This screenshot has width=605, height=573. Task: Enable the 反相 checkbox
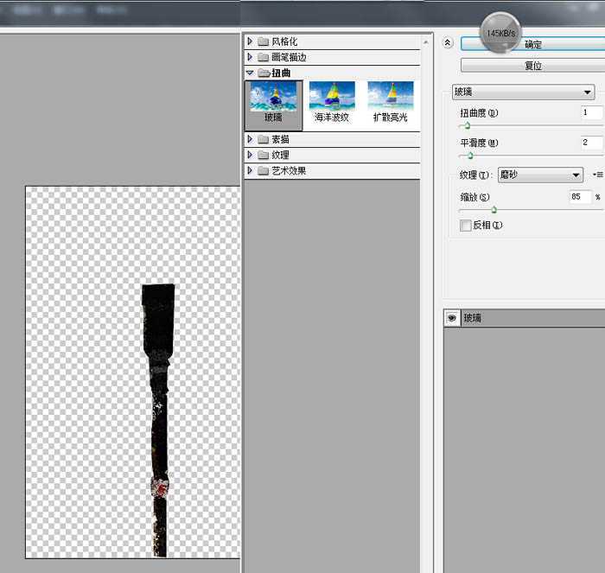click(466, 226)
